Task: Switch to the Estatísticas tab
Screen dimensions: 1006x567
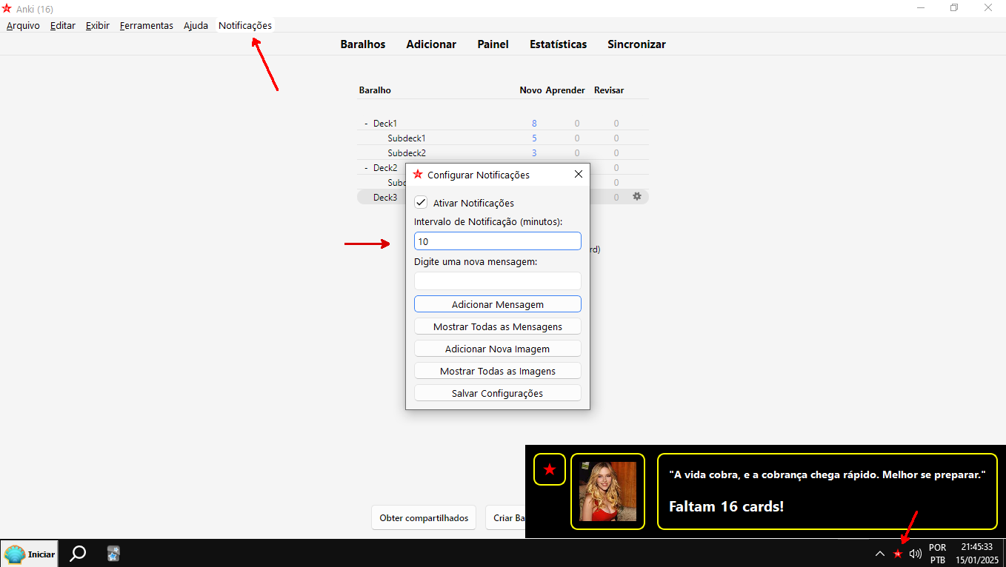Action: (x=558, y=44)
